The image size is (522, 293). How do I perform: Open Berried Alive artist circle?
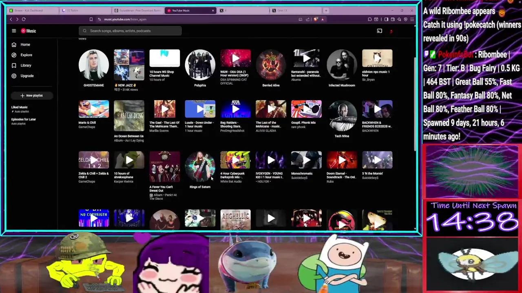coord(271,65)
